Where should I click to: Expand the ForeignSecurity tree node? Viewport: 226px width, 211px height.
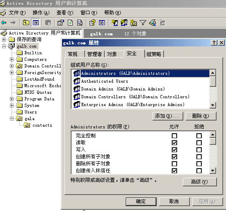pyautogui.click(x=12, y=72)
